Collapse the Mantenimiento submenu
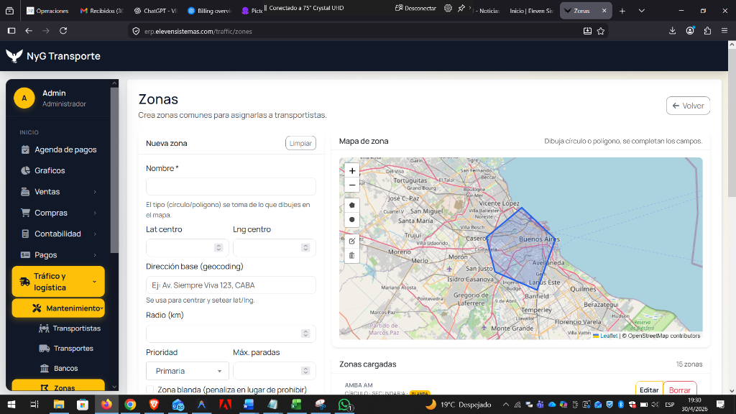 pos(58,308)
